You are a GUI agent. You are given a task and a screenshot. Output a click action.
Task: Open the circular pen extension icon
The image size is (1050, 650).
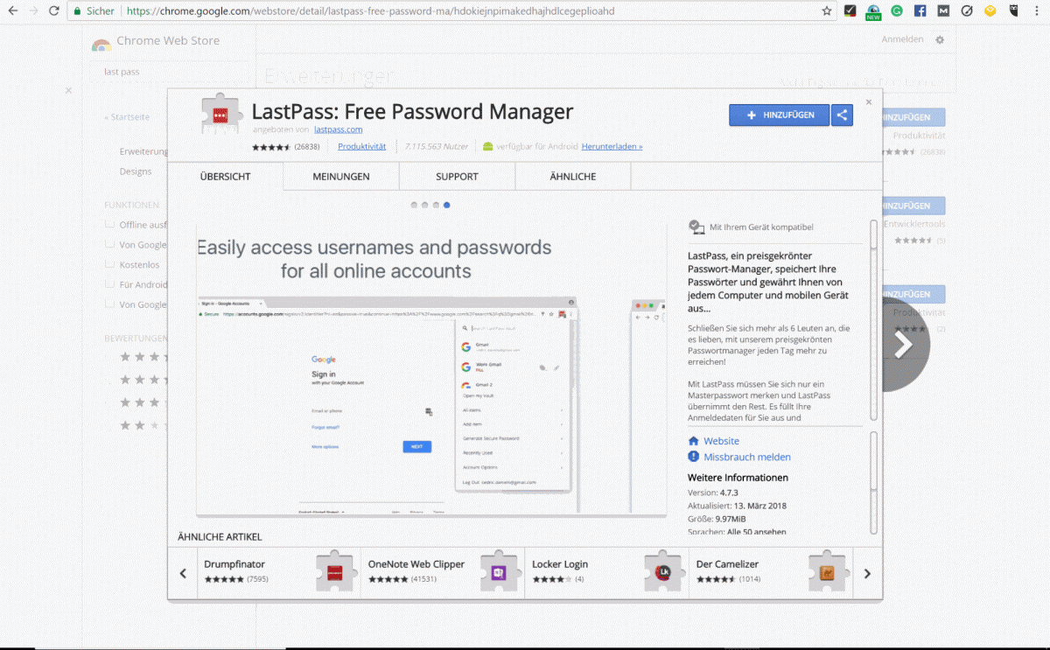pos(966,11)
